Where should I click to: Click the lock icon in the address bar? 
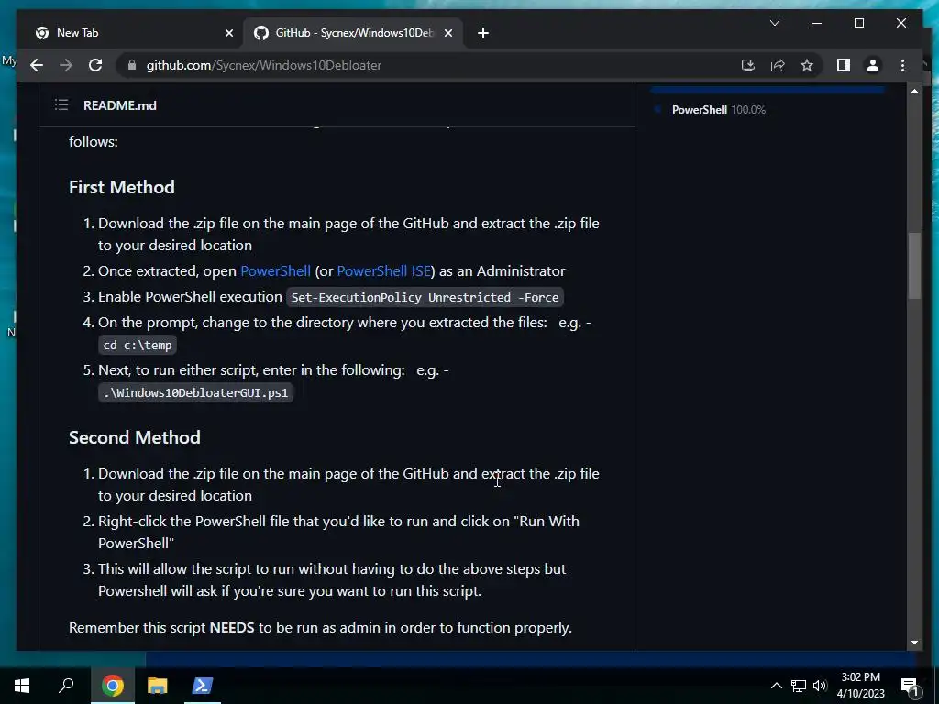coord(132,65)
